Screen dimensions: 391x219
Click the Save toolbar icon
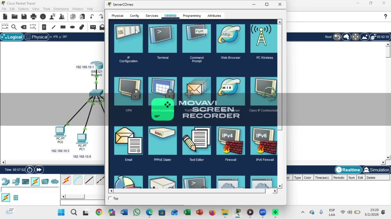[24, 17]
